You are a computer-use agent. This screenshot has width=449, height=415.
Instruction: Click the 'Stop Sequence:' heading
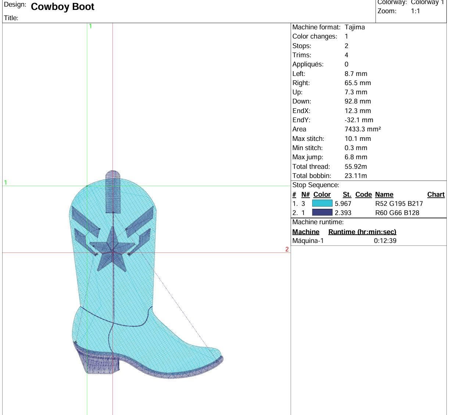pos(316,185)
